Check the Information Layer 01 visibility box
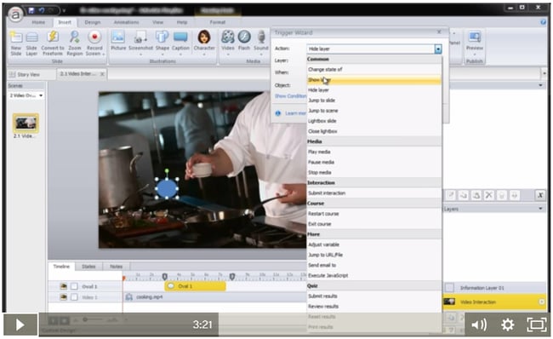 (449, 288)
